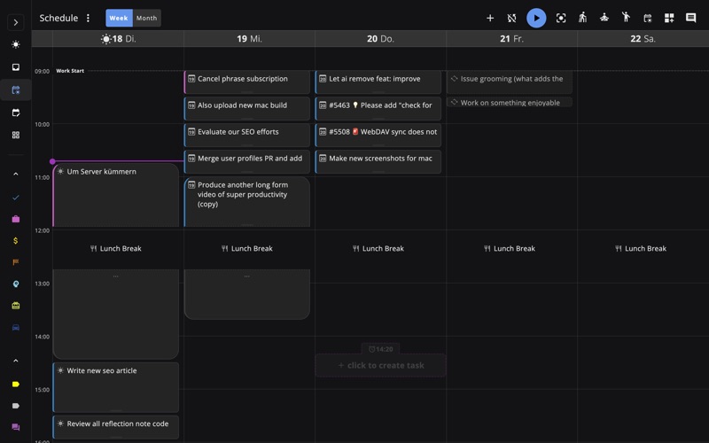The height and width of the screenshot is (443, 709).
Task: Open repeat task Work on something enjoyable
Action: [509, 102]
